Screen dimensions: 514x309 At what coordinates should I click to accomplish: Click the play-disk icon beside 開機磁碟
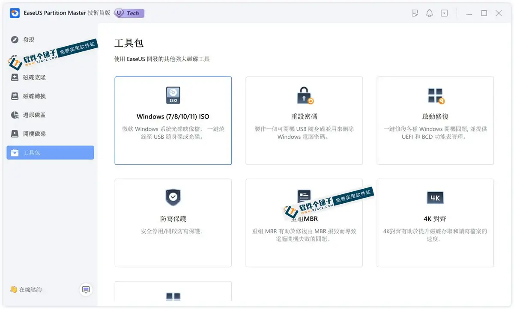[15, 134]
